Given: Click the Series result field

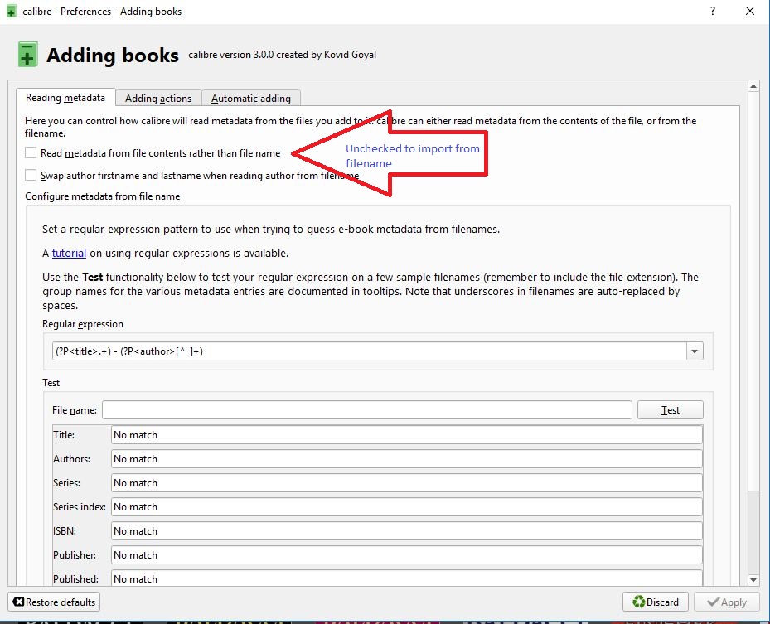Looking at the screenshot, I should pyautogui.click(x=407, y=483).
